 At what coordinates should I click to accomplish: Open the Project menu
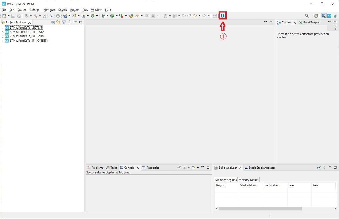pos(75,10)
